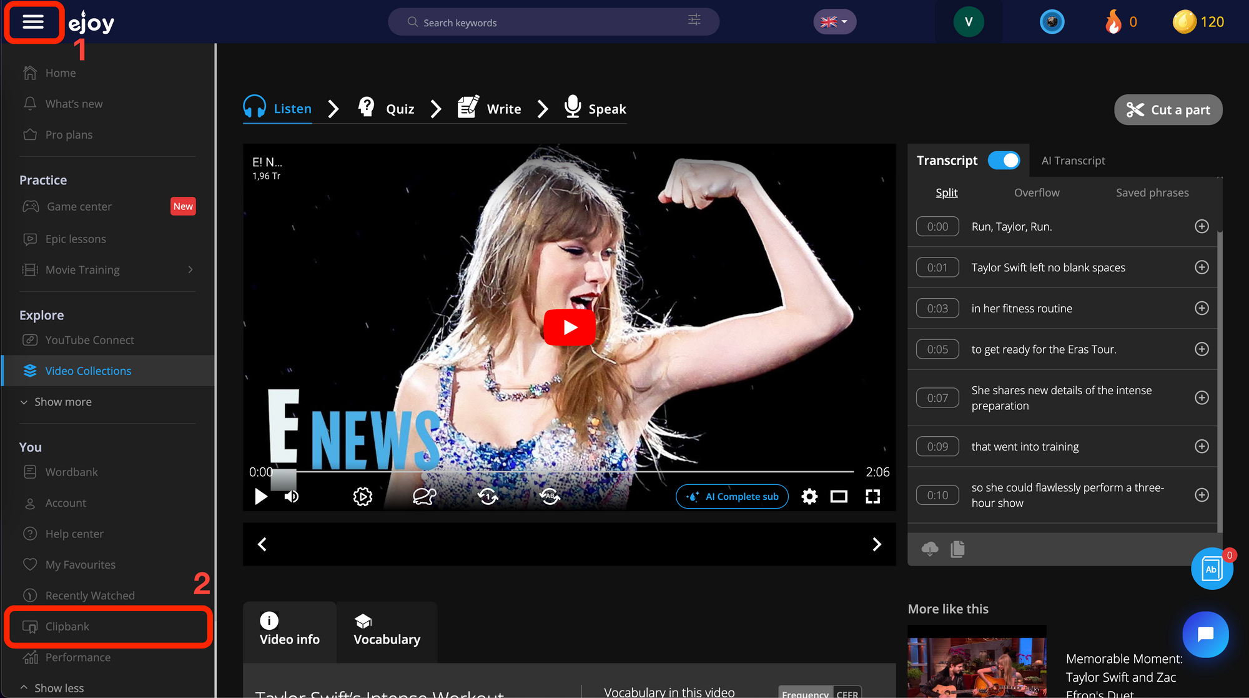Click the play button in controls
The image size is (1249, 698).
[x=261, y=496]
